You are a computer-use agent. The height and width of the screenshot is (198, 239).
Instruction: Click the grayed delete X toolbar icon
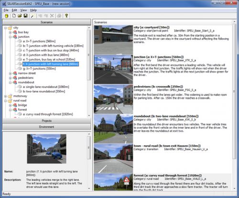click(52, 16)
